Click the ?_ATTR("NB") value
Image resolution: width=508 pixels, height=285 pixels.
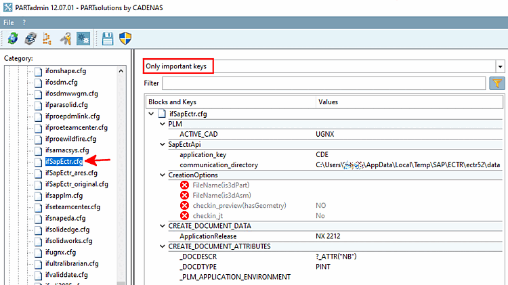pyautogui.click(x=336, y=257)
